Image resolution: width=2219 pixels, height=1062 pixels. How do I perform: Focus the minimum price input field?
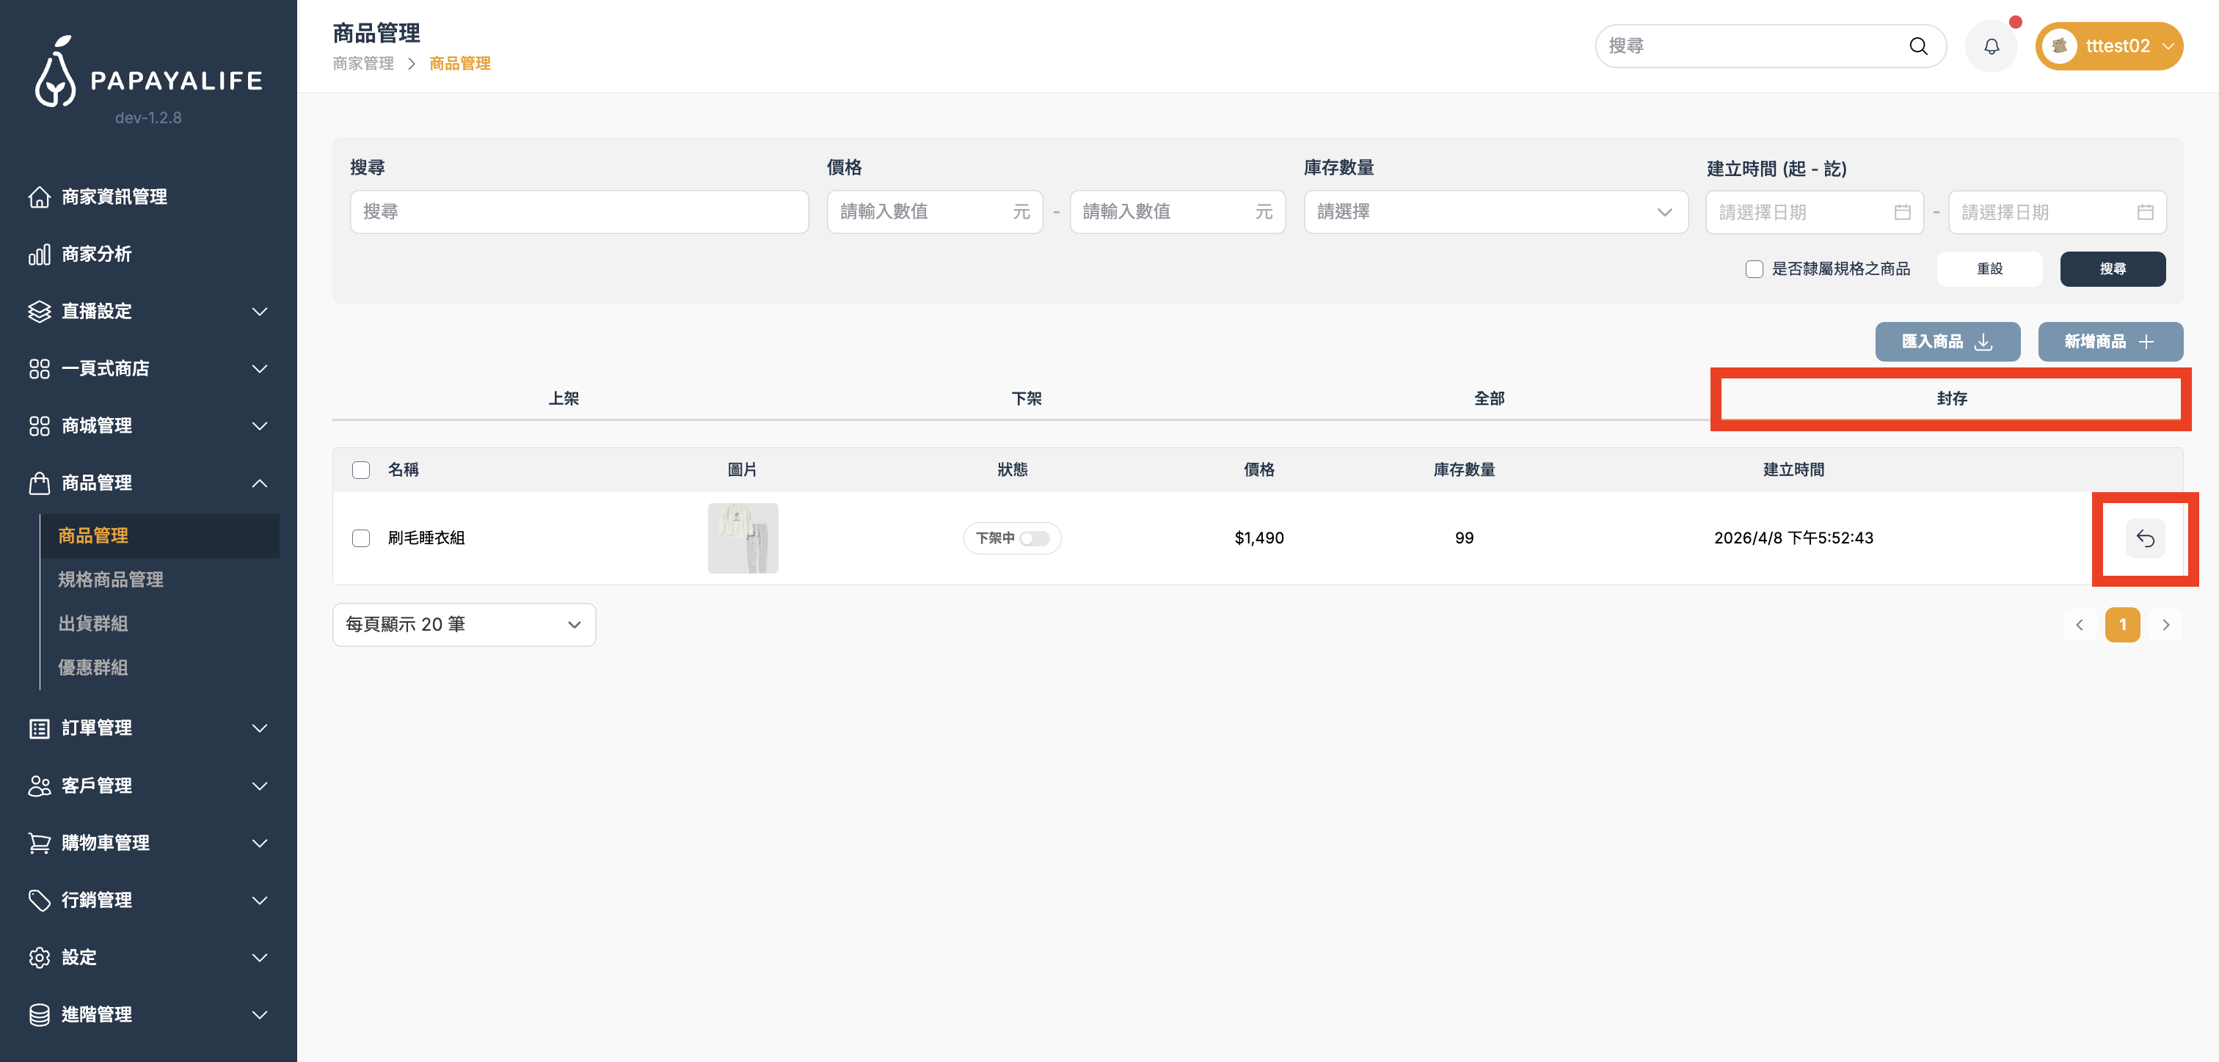pos(923,212)
